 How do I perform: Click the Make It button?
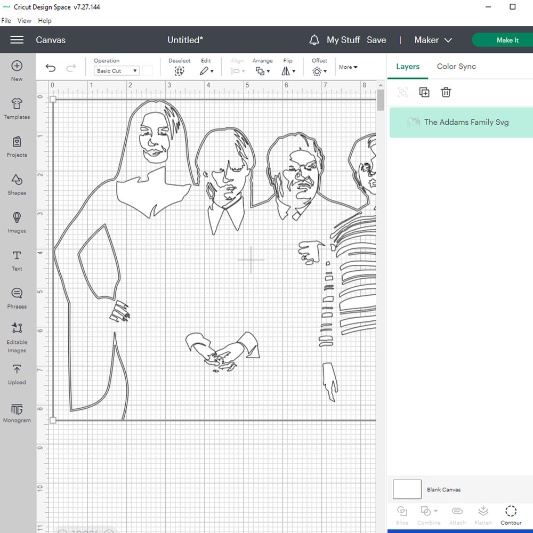[x=507, y=40]
